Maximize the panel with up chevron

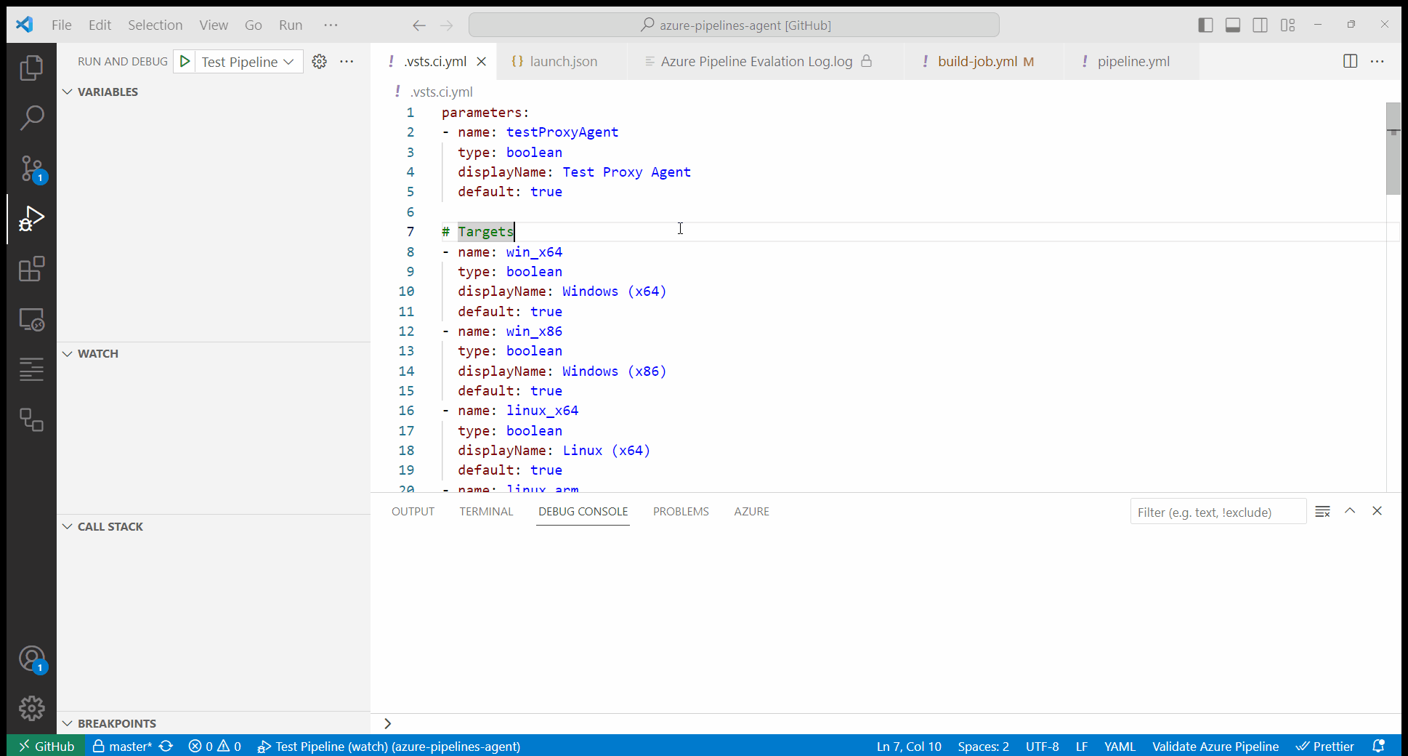(x=1350, y=511)
